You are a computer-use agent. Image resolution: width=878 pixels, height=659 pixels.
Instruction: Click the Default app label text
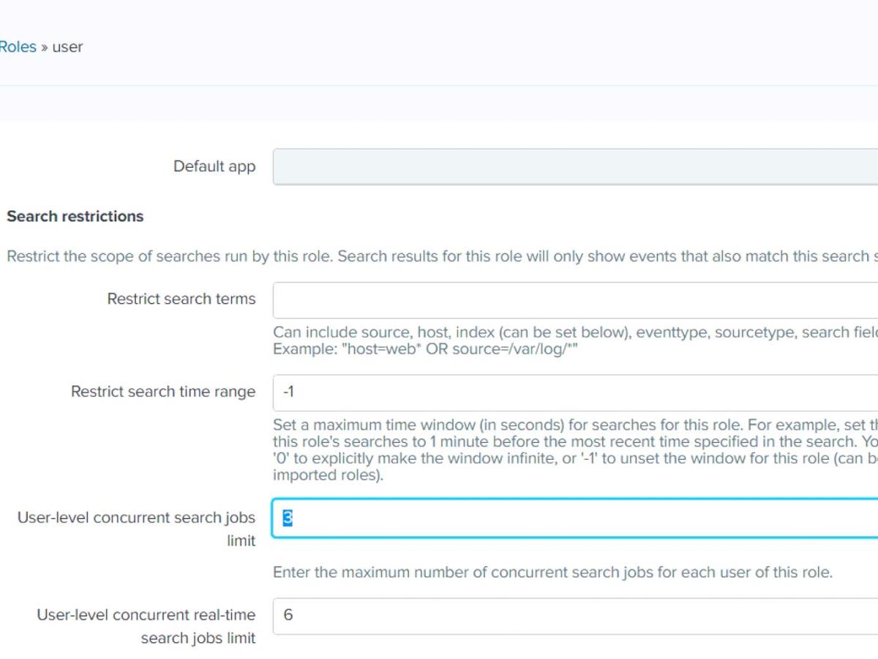click(214, 166)
